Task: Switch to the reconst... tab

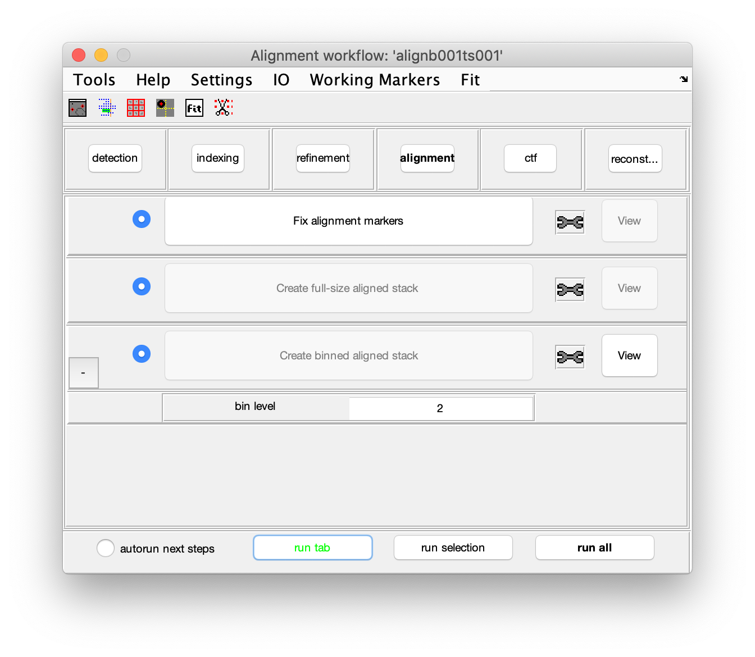Action: point(635,159)
